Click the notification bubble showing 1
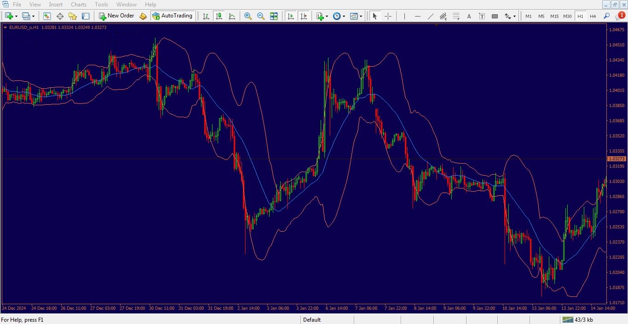 pos(621,16)
